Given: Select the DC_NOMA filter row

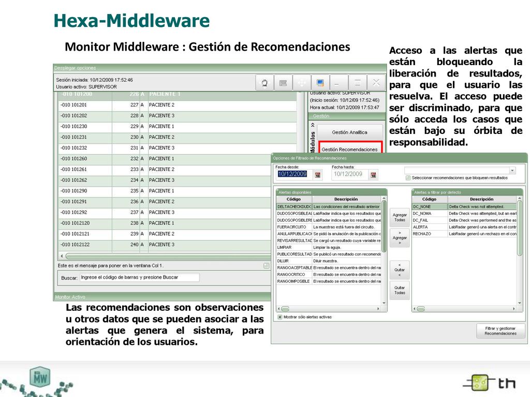Looking at the screenshot, I should [x=464, y=213].
